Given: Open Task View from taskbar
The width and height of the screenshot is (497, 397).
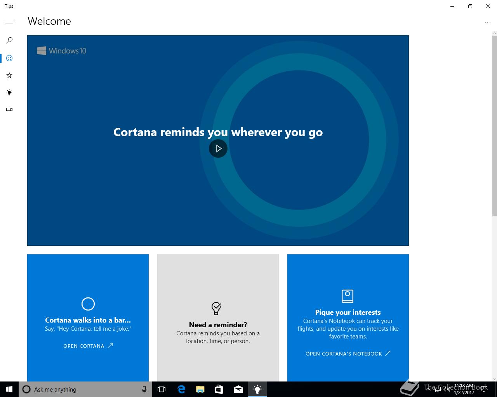Looking at the screenshot, I should pos(162,389).
